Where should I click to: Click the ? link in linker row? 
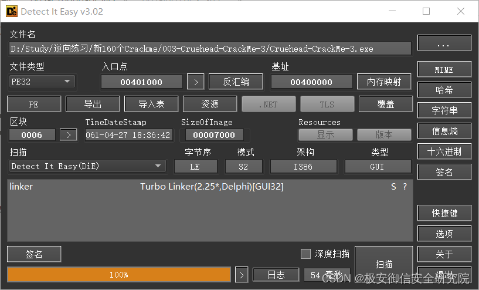pos(405,187)
